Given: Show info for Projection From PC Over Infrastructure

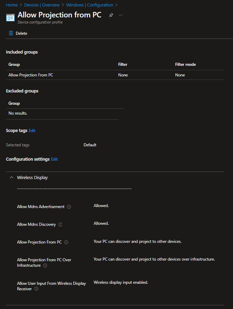Looking at the screenshot, I should [x=45, y=265].
